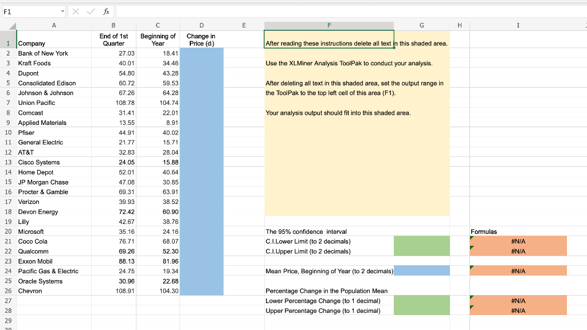Click inside the formula bar input
The image size is (587, 330).
click(x=351, y=11)
